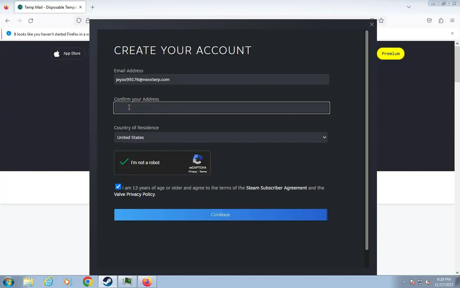460x288 pixels.
Task: Open the reCAPTCHA Privacy link
Action: (193, 172)
